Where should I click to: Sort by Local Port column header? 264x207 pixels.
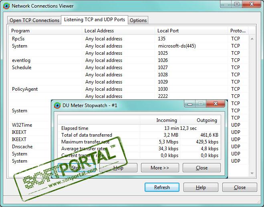pyautogui.click(x=191, y=31)
